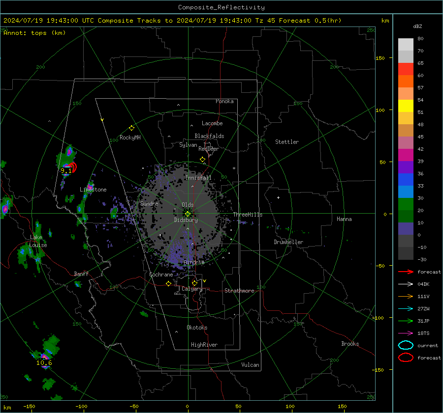Image resolution: width=443 pixels, height=413 pixels.
Task: Click the 18TS legend label
Action: (423, 333)
